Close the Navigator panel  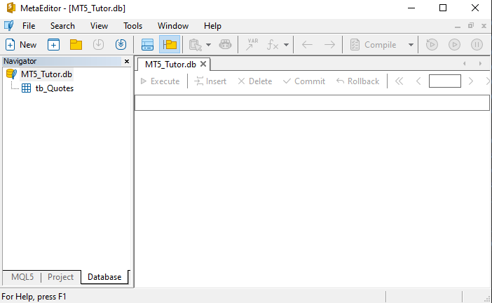coord(127,61)
